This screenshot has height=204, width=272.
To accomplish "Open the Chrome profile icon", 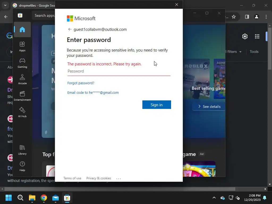I will click(257, 17).
